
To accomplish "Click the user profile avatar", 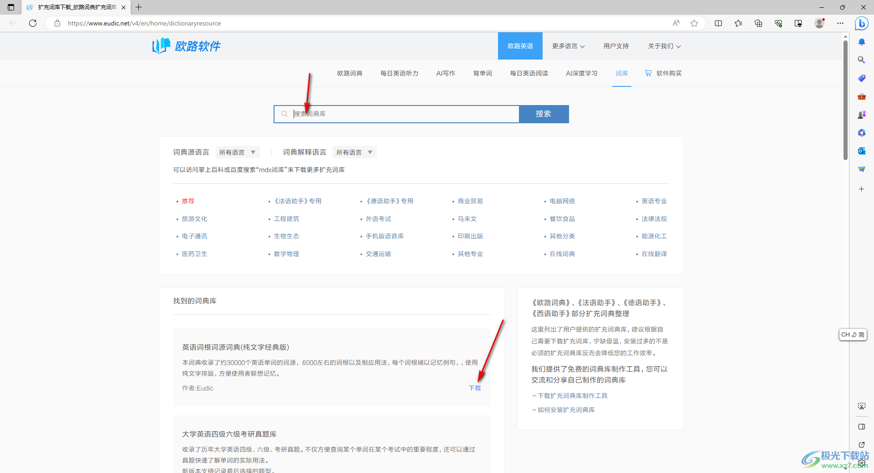I will [x=819, y=23].
